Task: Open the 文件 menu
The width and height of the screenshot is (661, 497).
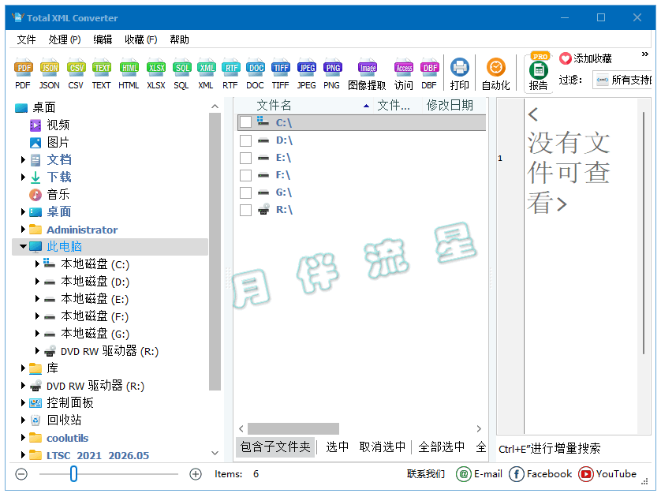Action: [26, 39]
